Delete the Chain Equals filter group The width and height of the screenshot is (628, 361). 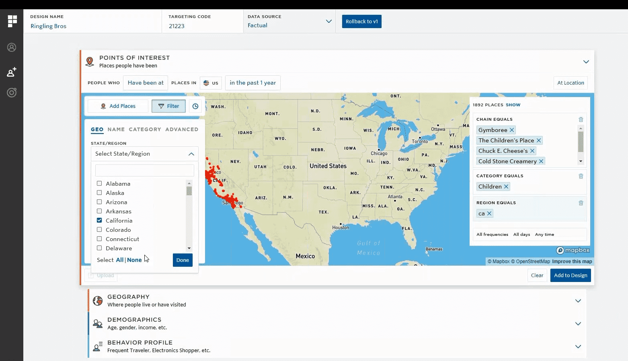point(581,120)
